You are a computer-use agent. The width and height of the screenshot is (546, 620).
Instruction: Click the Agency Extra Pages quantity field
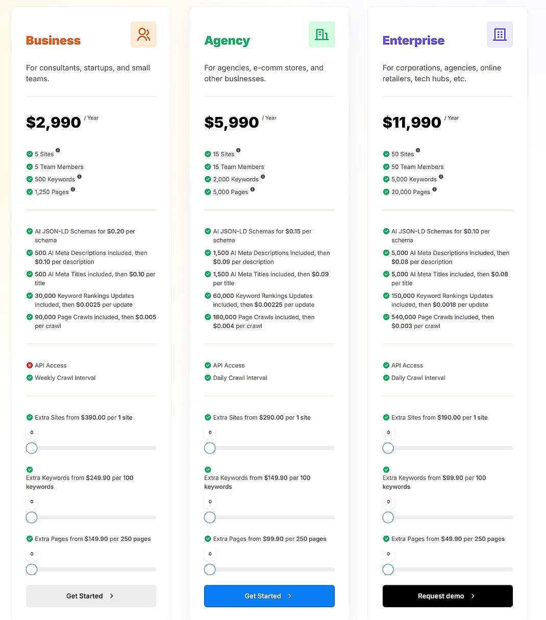[210, 554]
